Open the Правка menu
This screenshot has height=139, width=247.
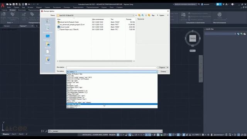[x=16, y=7]
